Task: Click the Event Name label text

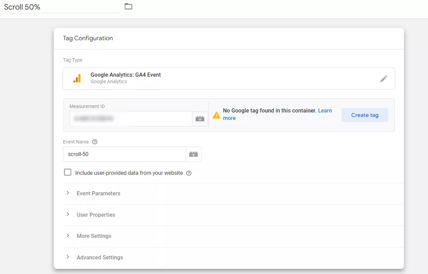Action: click(x=76, y=142)
